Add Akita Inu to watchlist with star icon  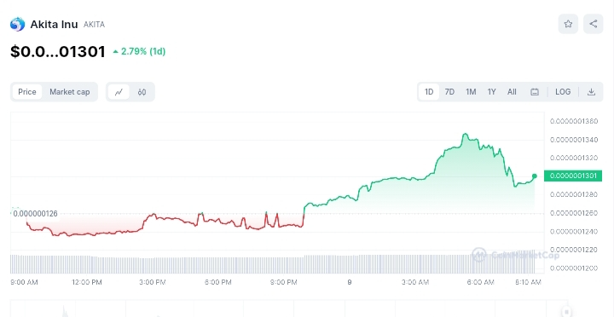[x=568, y=24]
